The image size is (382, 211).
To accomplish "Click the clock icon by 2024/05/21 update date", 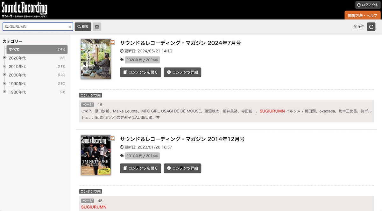I will coord(122,51).
